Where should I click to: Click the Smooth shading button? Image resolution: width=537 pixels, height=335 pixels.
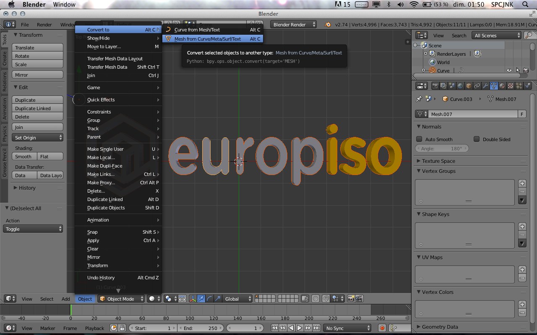coord(24,157)
